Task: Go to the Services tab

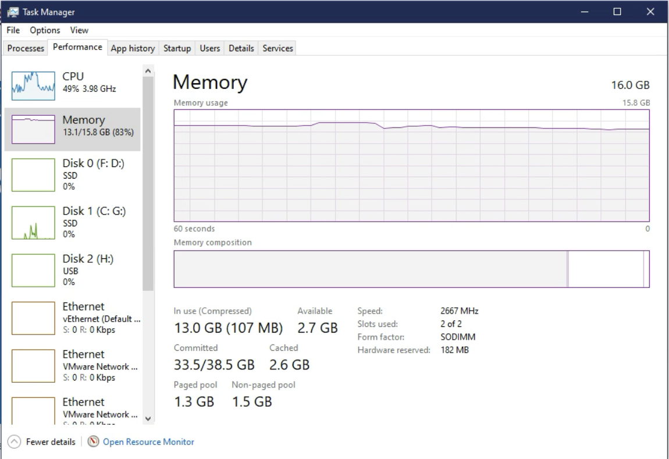Action: (277, 48)
